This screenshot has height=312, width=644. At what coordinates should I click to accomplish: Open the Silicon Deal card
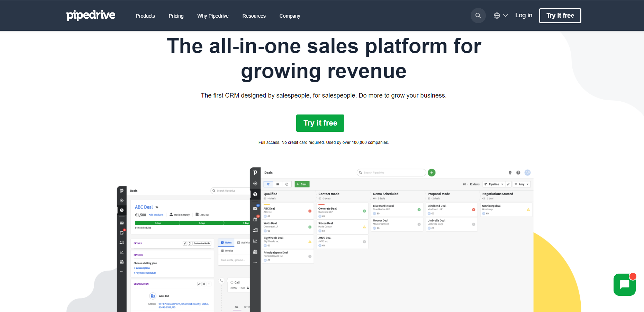coord(343,227)
